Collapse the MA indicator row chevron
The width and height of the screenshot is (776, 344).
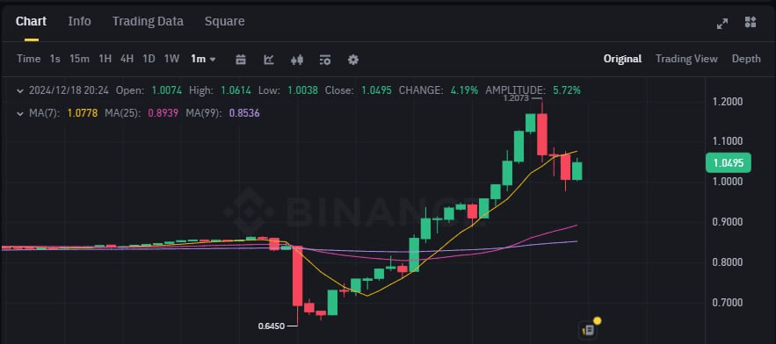[20, 113]
